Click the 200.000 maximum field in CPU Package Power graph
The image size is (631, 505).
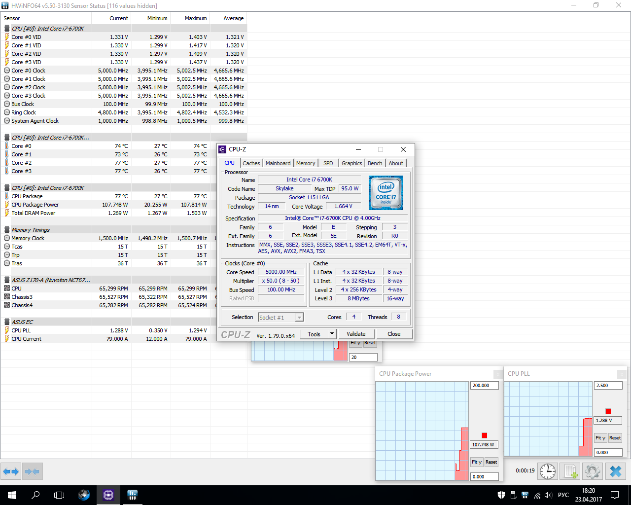[x=485, y=386]
